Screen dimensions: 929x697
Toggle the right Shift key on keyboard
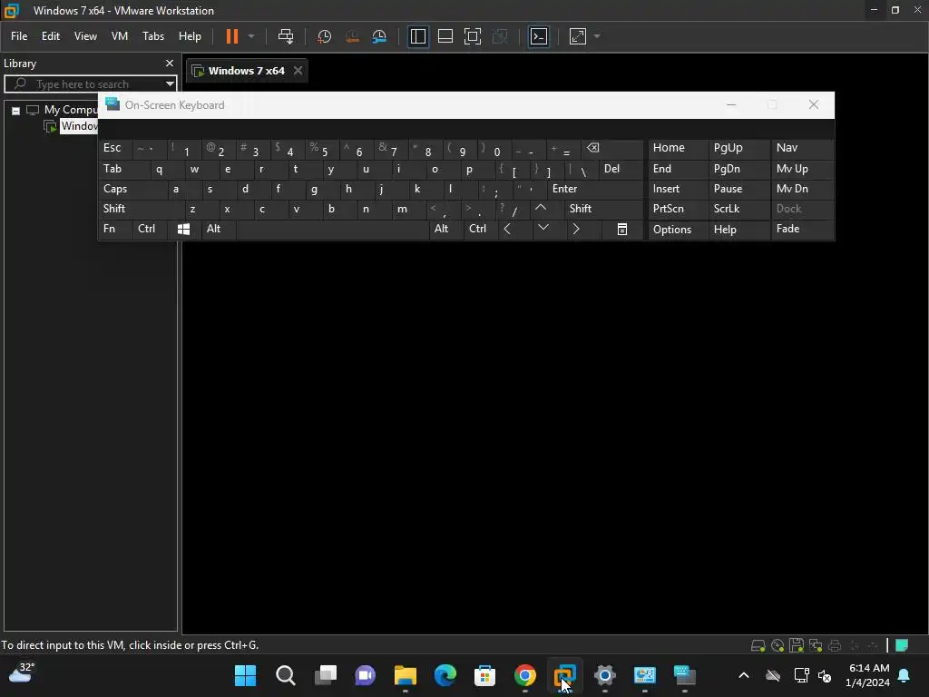click(603, 209)
